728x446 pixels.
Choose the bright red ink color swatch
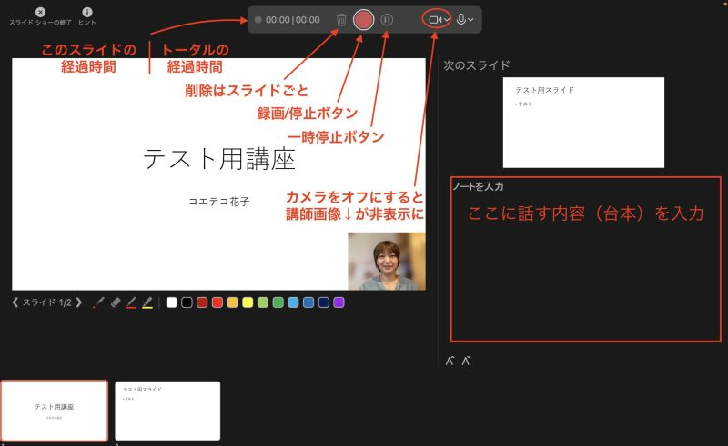coord(217,302)
